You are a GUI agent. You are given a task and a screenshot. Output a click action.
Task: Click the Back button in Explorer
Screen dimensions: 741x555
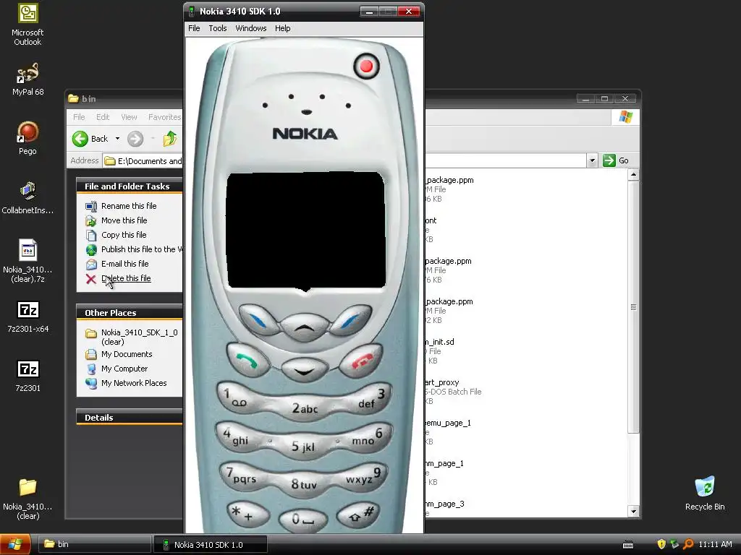tap(90, 139)
